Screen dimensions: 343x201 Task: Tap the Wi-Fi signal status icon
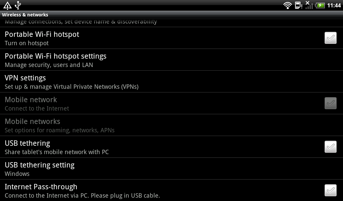click(287, 5)
